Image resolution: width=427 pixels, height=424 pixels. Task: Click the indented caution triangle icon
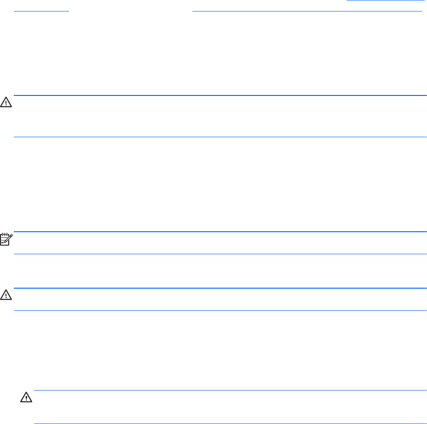click(x=26, y=397)
